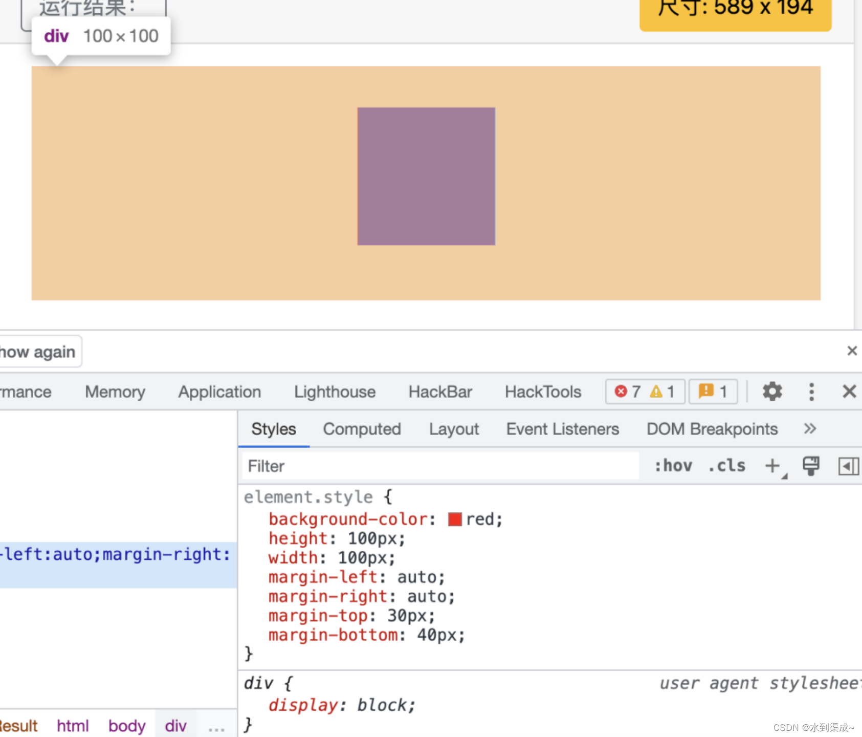Open the DevTools three-dot menu
Viewport: 862px width, 737px height.
pos(811,392)
